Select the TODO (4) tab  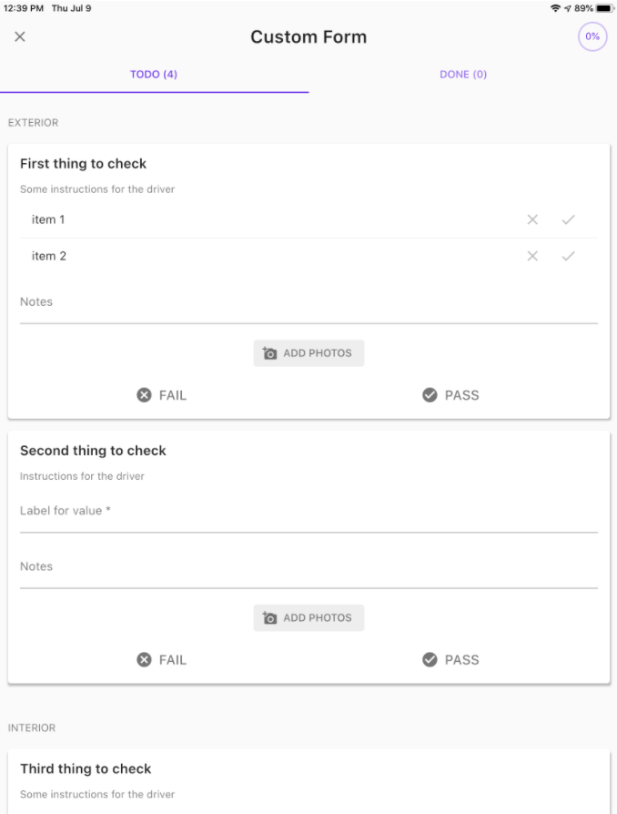(x=154, y=75)
